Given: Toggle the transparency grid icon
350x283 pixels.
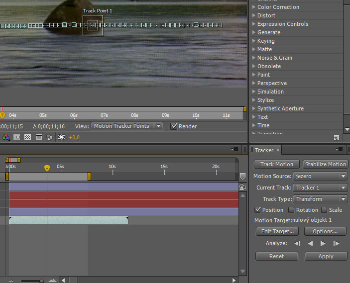Looking at the screenshot, I should [28, 137].
